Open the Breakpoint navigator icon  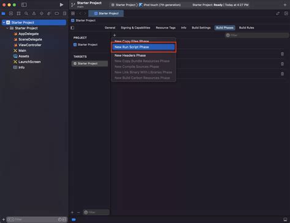pyautogui.click(x=57, y=13)
